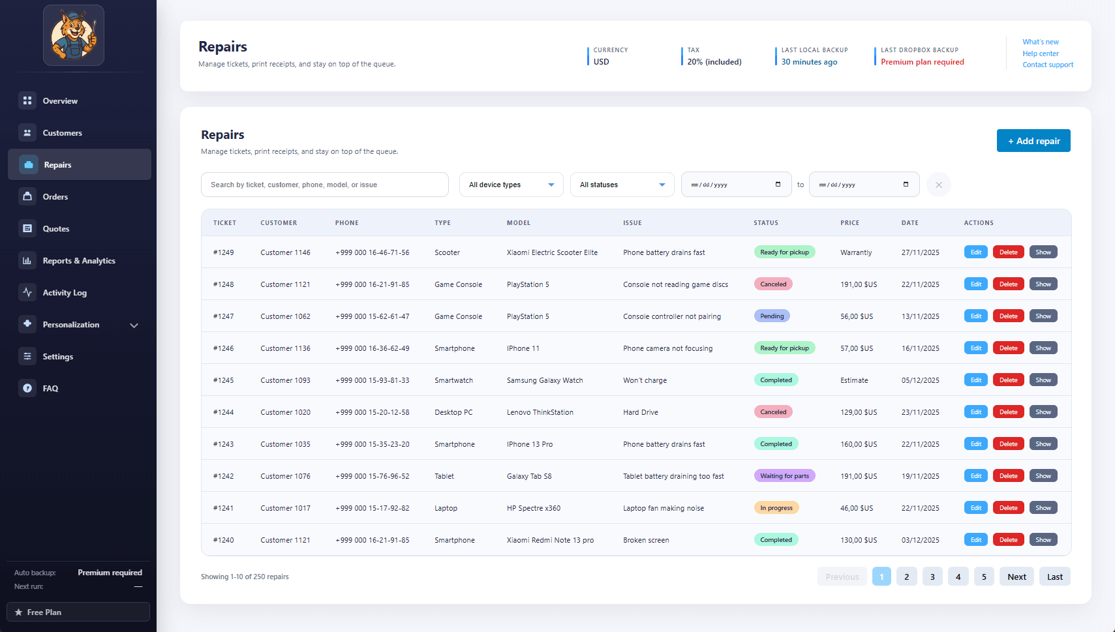The height and width of the screenshot is (632, 1115).
Task: Open Quotes using its sidebar icon
Action: [27, 228]
